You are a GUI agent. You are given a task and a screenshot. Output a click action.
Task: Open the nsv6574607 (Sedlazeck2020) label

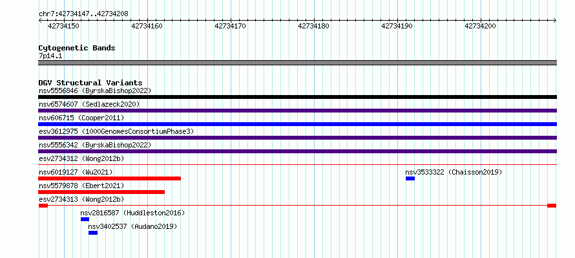89,104
